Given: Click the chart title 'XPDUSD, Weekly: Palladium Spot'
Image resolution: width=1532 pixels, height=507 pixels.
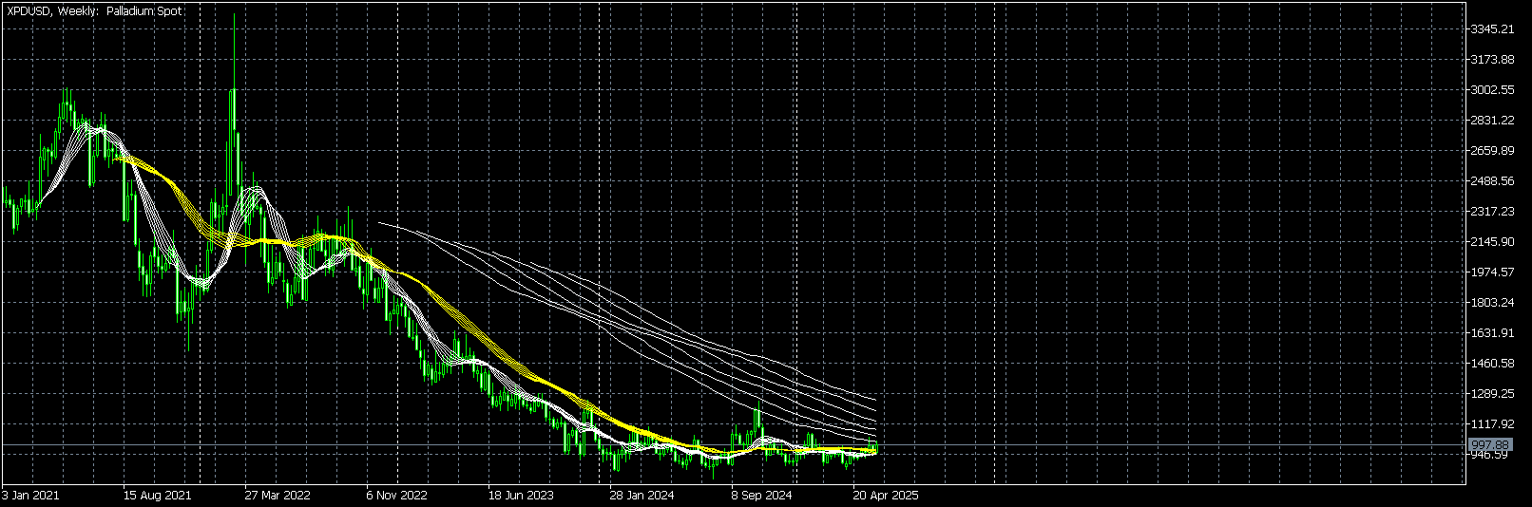Looking at the screenshot, I should (94, 11).
